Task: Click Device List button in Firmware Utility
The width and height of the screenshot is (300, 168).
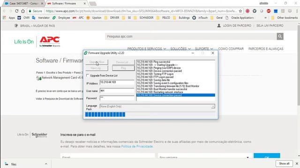Action: coord(123,62)
